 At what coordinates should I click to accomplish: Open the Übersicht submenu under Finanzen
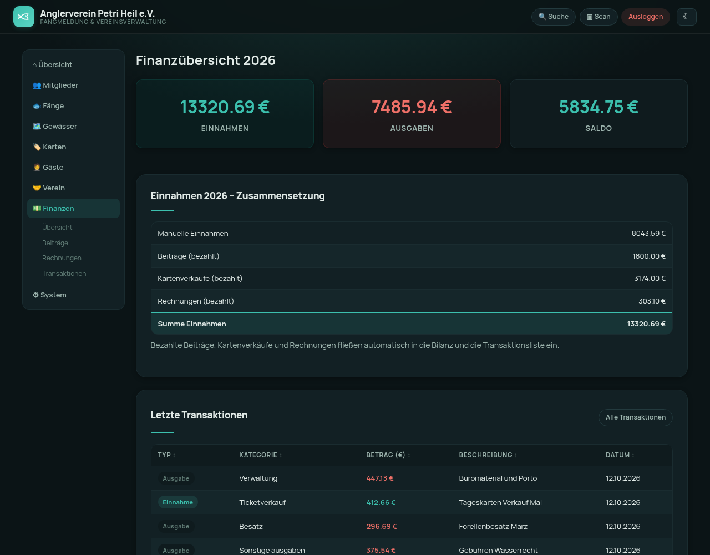pos(57,228)
